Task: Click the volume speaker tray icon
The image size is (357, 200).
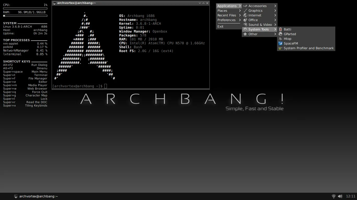Action: tap(340, 196)
